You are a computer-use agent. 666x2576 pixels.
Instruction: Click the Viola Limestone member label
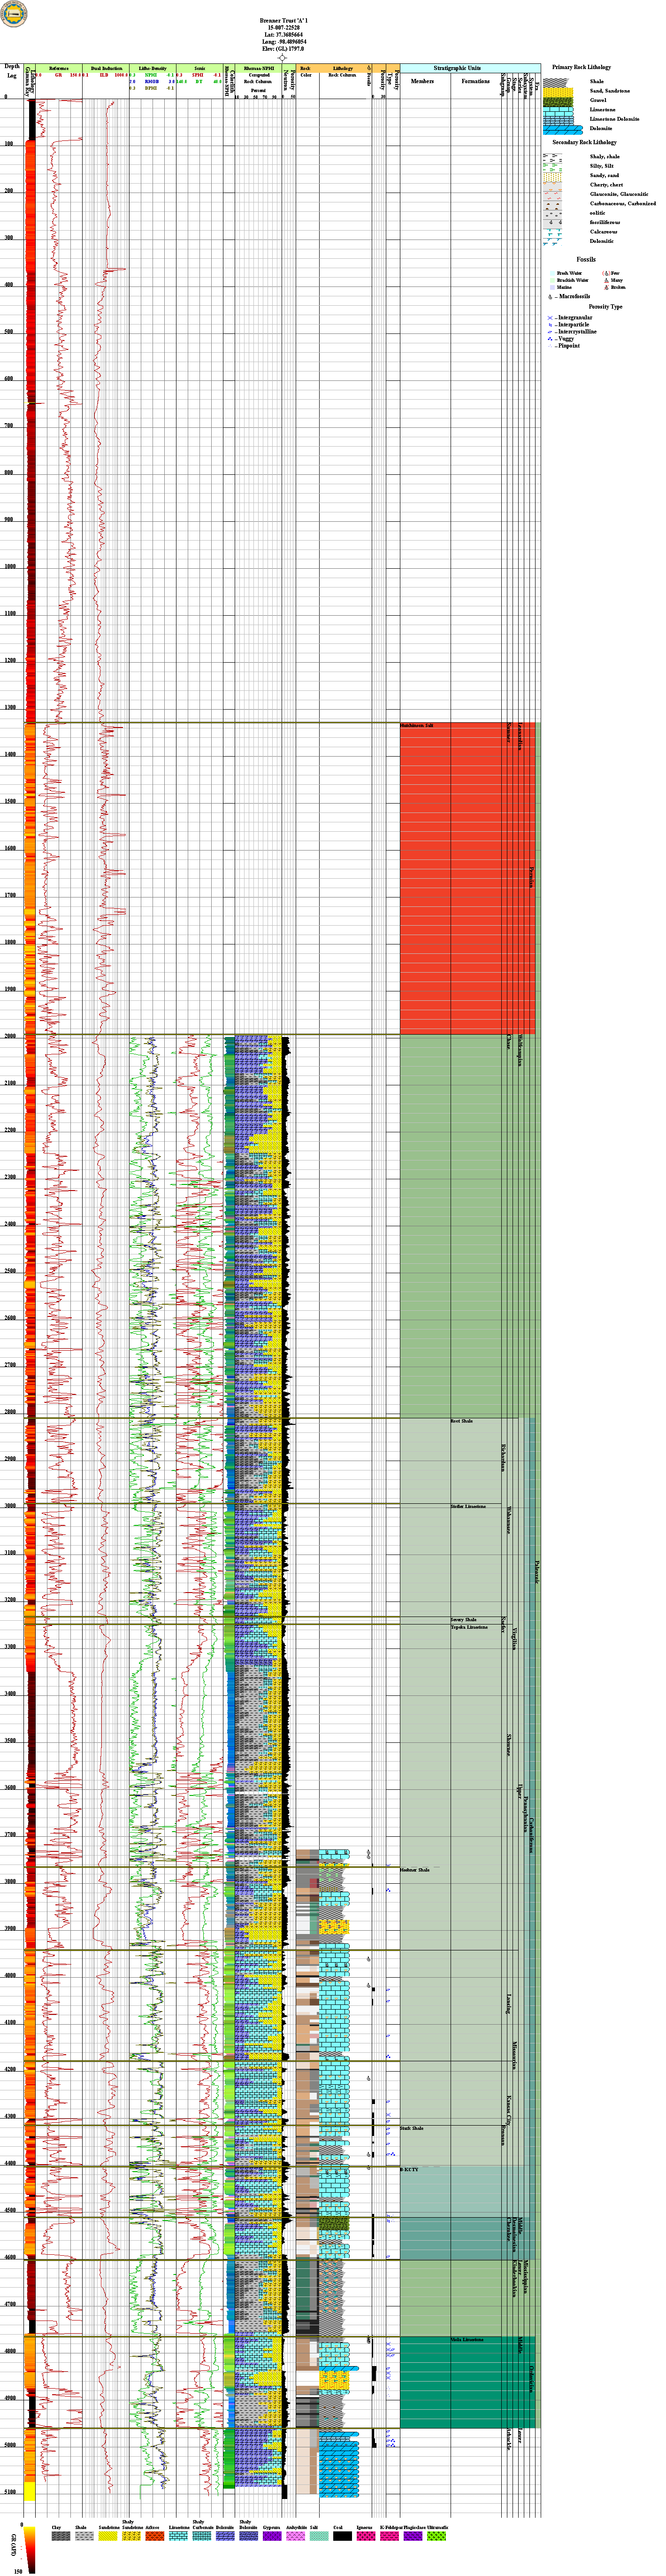pyautogui.click(x=467, y=2339)
